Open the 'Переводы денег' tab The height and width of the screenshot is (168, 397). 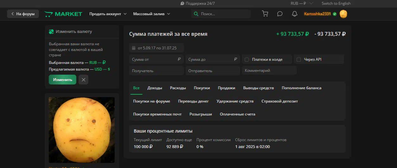193,101
